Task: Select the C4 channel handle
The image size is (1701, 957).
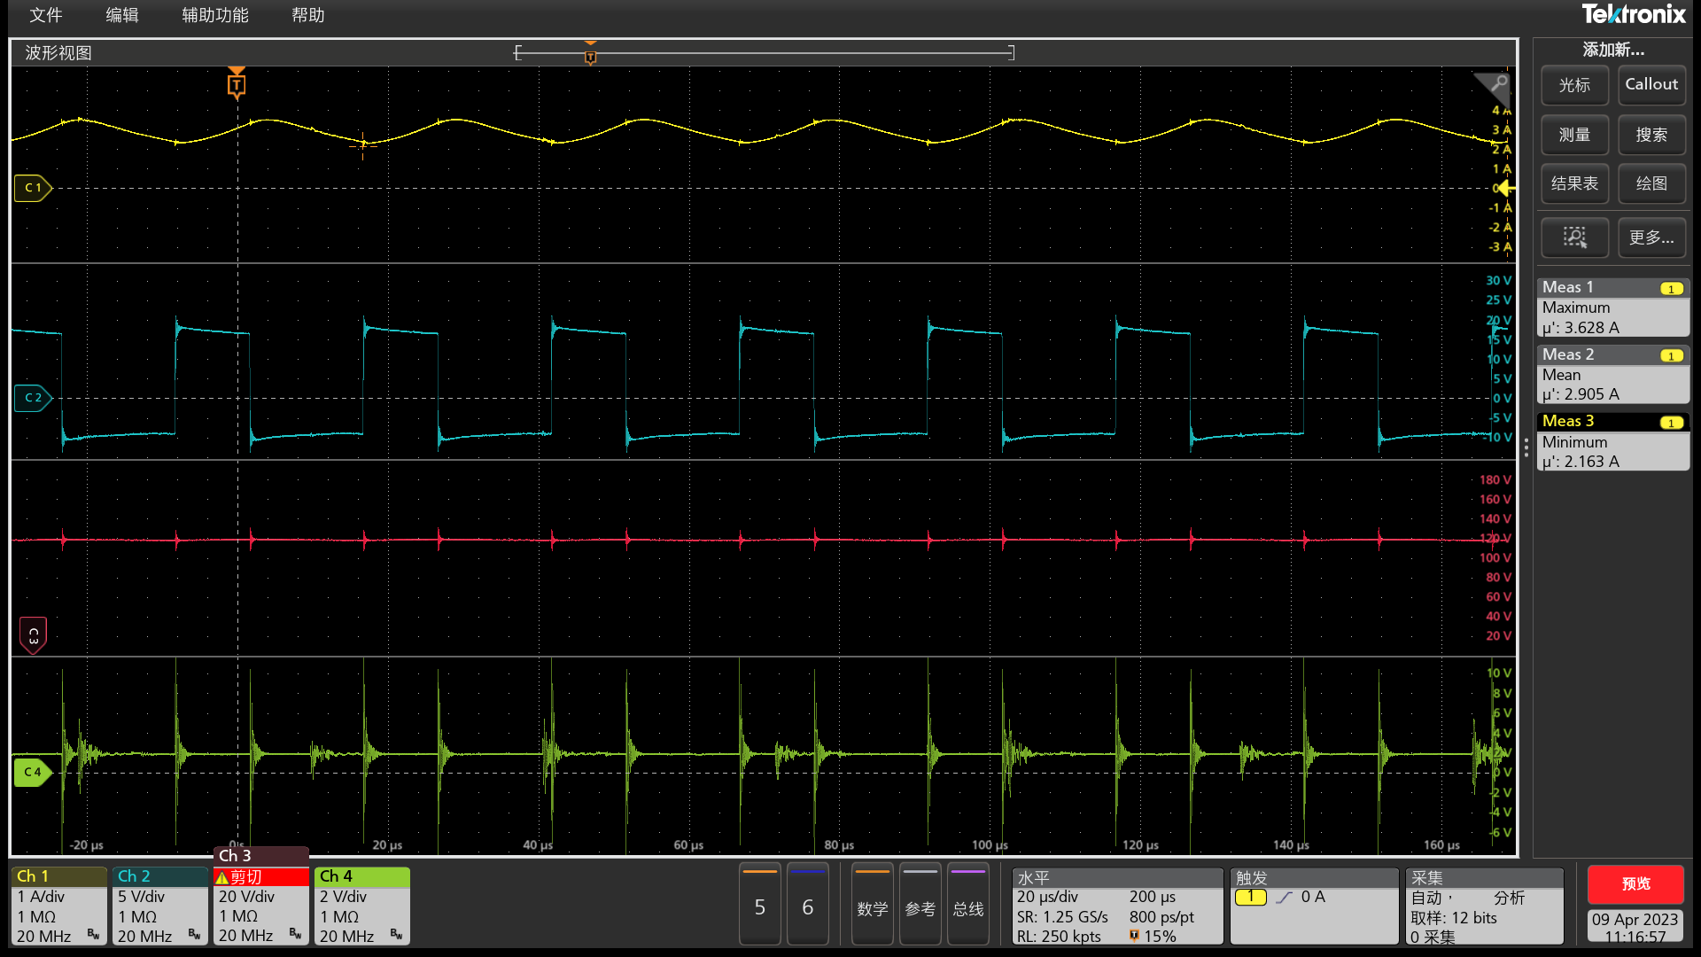Action: [33, 773]
